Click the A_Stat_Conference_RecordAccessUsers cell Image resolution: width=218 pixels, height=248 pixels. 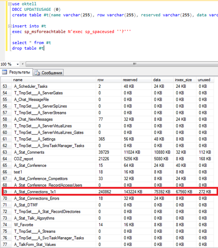coord(54,185)
